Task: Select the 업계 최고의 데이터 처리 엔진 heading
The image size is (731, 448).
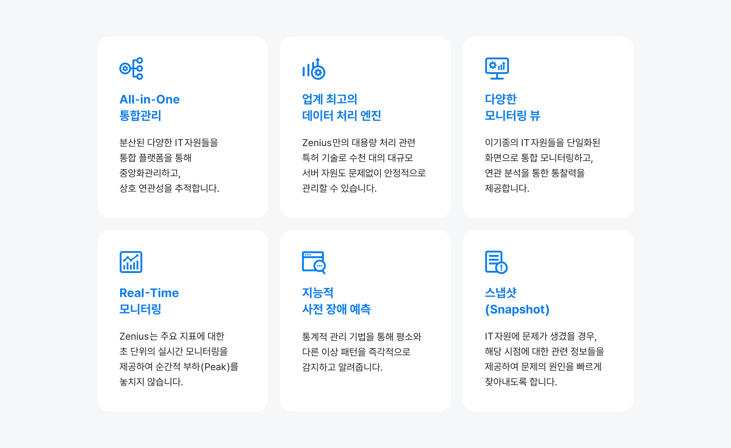Action: click(x=341, y=107)
